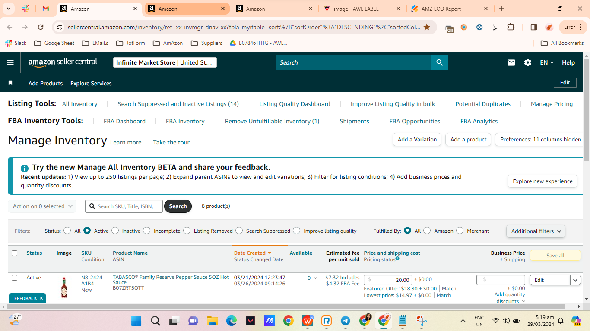This screenshot has width=590, height=331.
Task: Select the Inactive status filter
Action: point(115,231)
